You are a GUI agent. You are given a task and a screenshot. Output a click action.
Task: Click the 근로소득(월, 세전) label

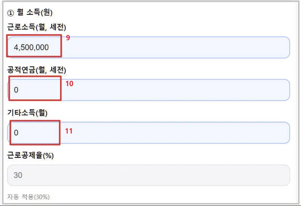click(x=37, y=27)
